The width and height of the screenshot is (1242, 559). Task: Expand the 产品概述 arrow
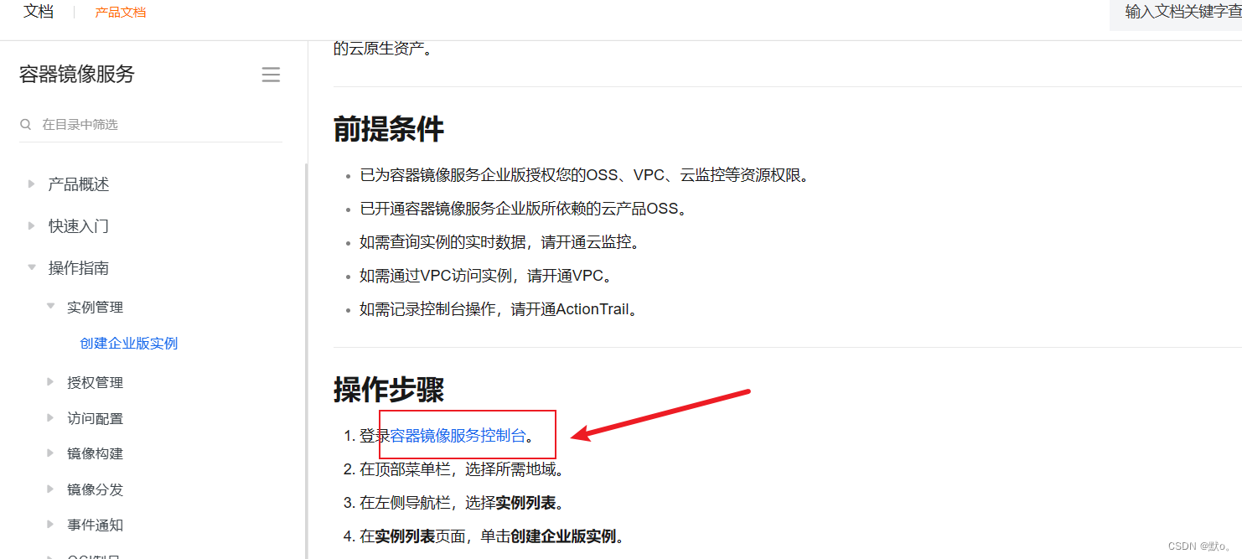coord(31,184)
